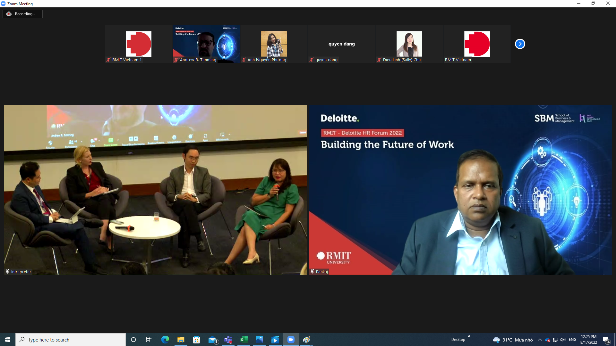This screenshot has width=616, height=346.
Task: Open File Explorer from the taskbar
Action: pos(181,340)
